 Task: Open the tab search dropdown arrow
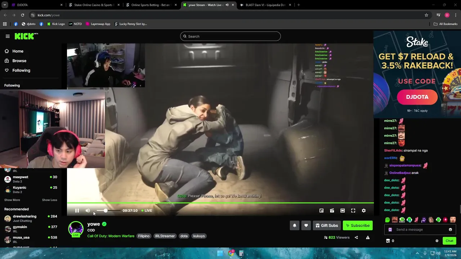click(5, 5)
